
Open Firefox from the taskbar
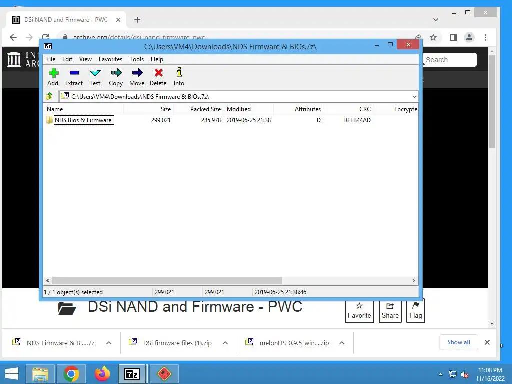[102, 374]
